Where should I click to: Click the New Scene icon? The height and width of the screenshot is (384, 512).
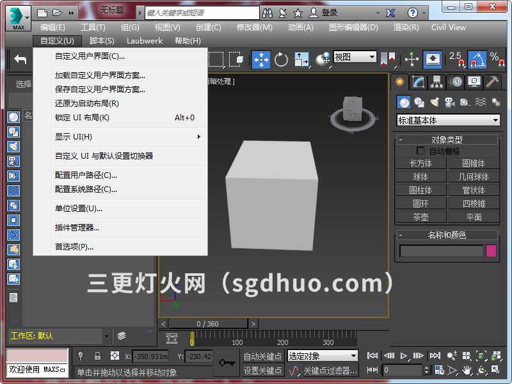tap(42, 13)
